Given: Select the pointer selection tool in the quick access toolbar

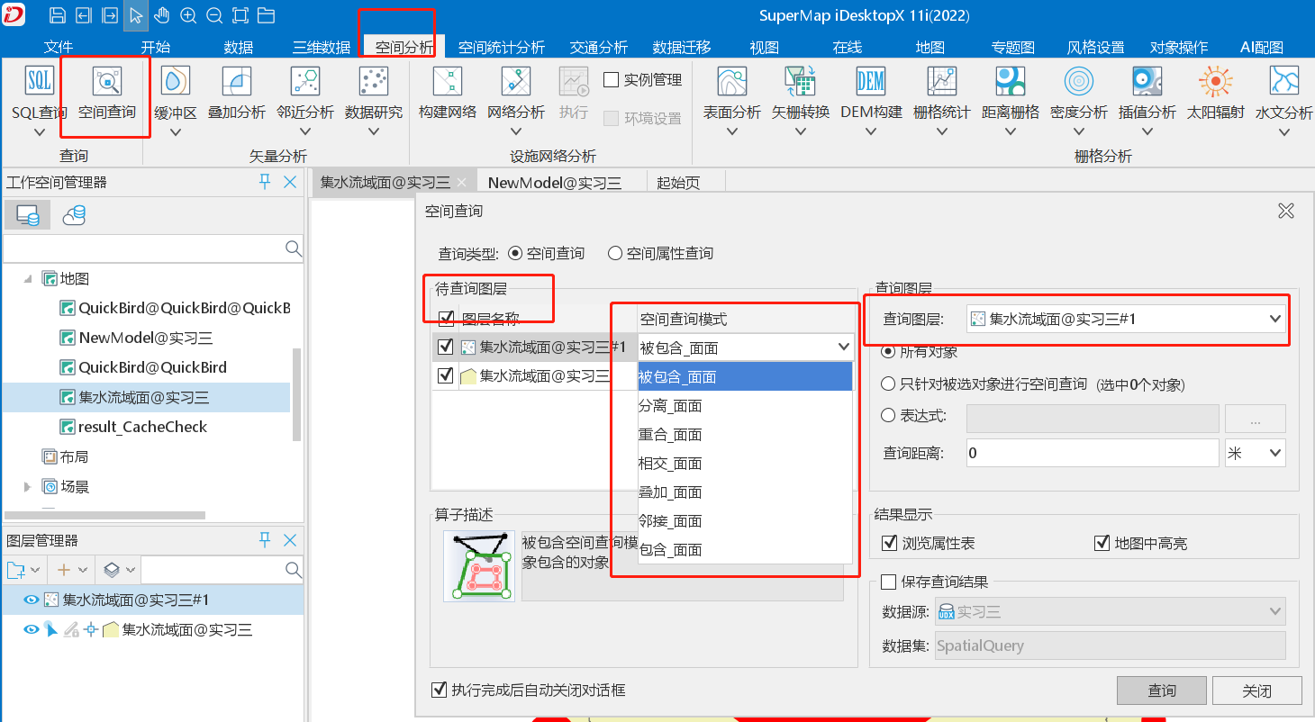Looking at the screenshot, I should pos(136,15).
